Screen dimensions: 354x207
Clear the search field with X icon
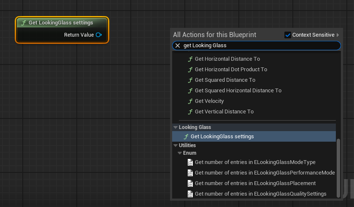[178, 46]
